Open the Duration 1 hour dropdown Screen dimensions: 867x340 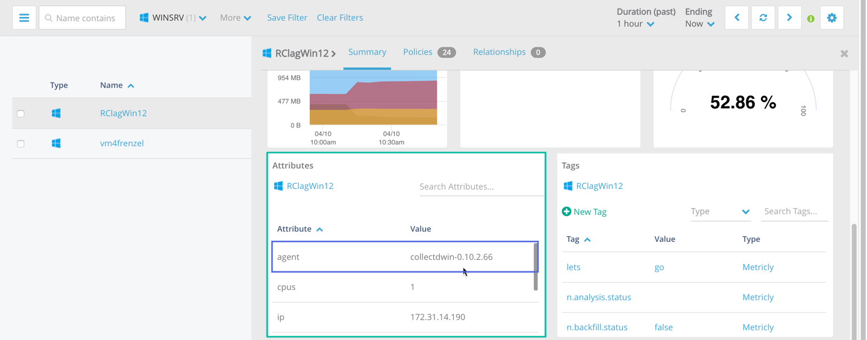point(636,24)
